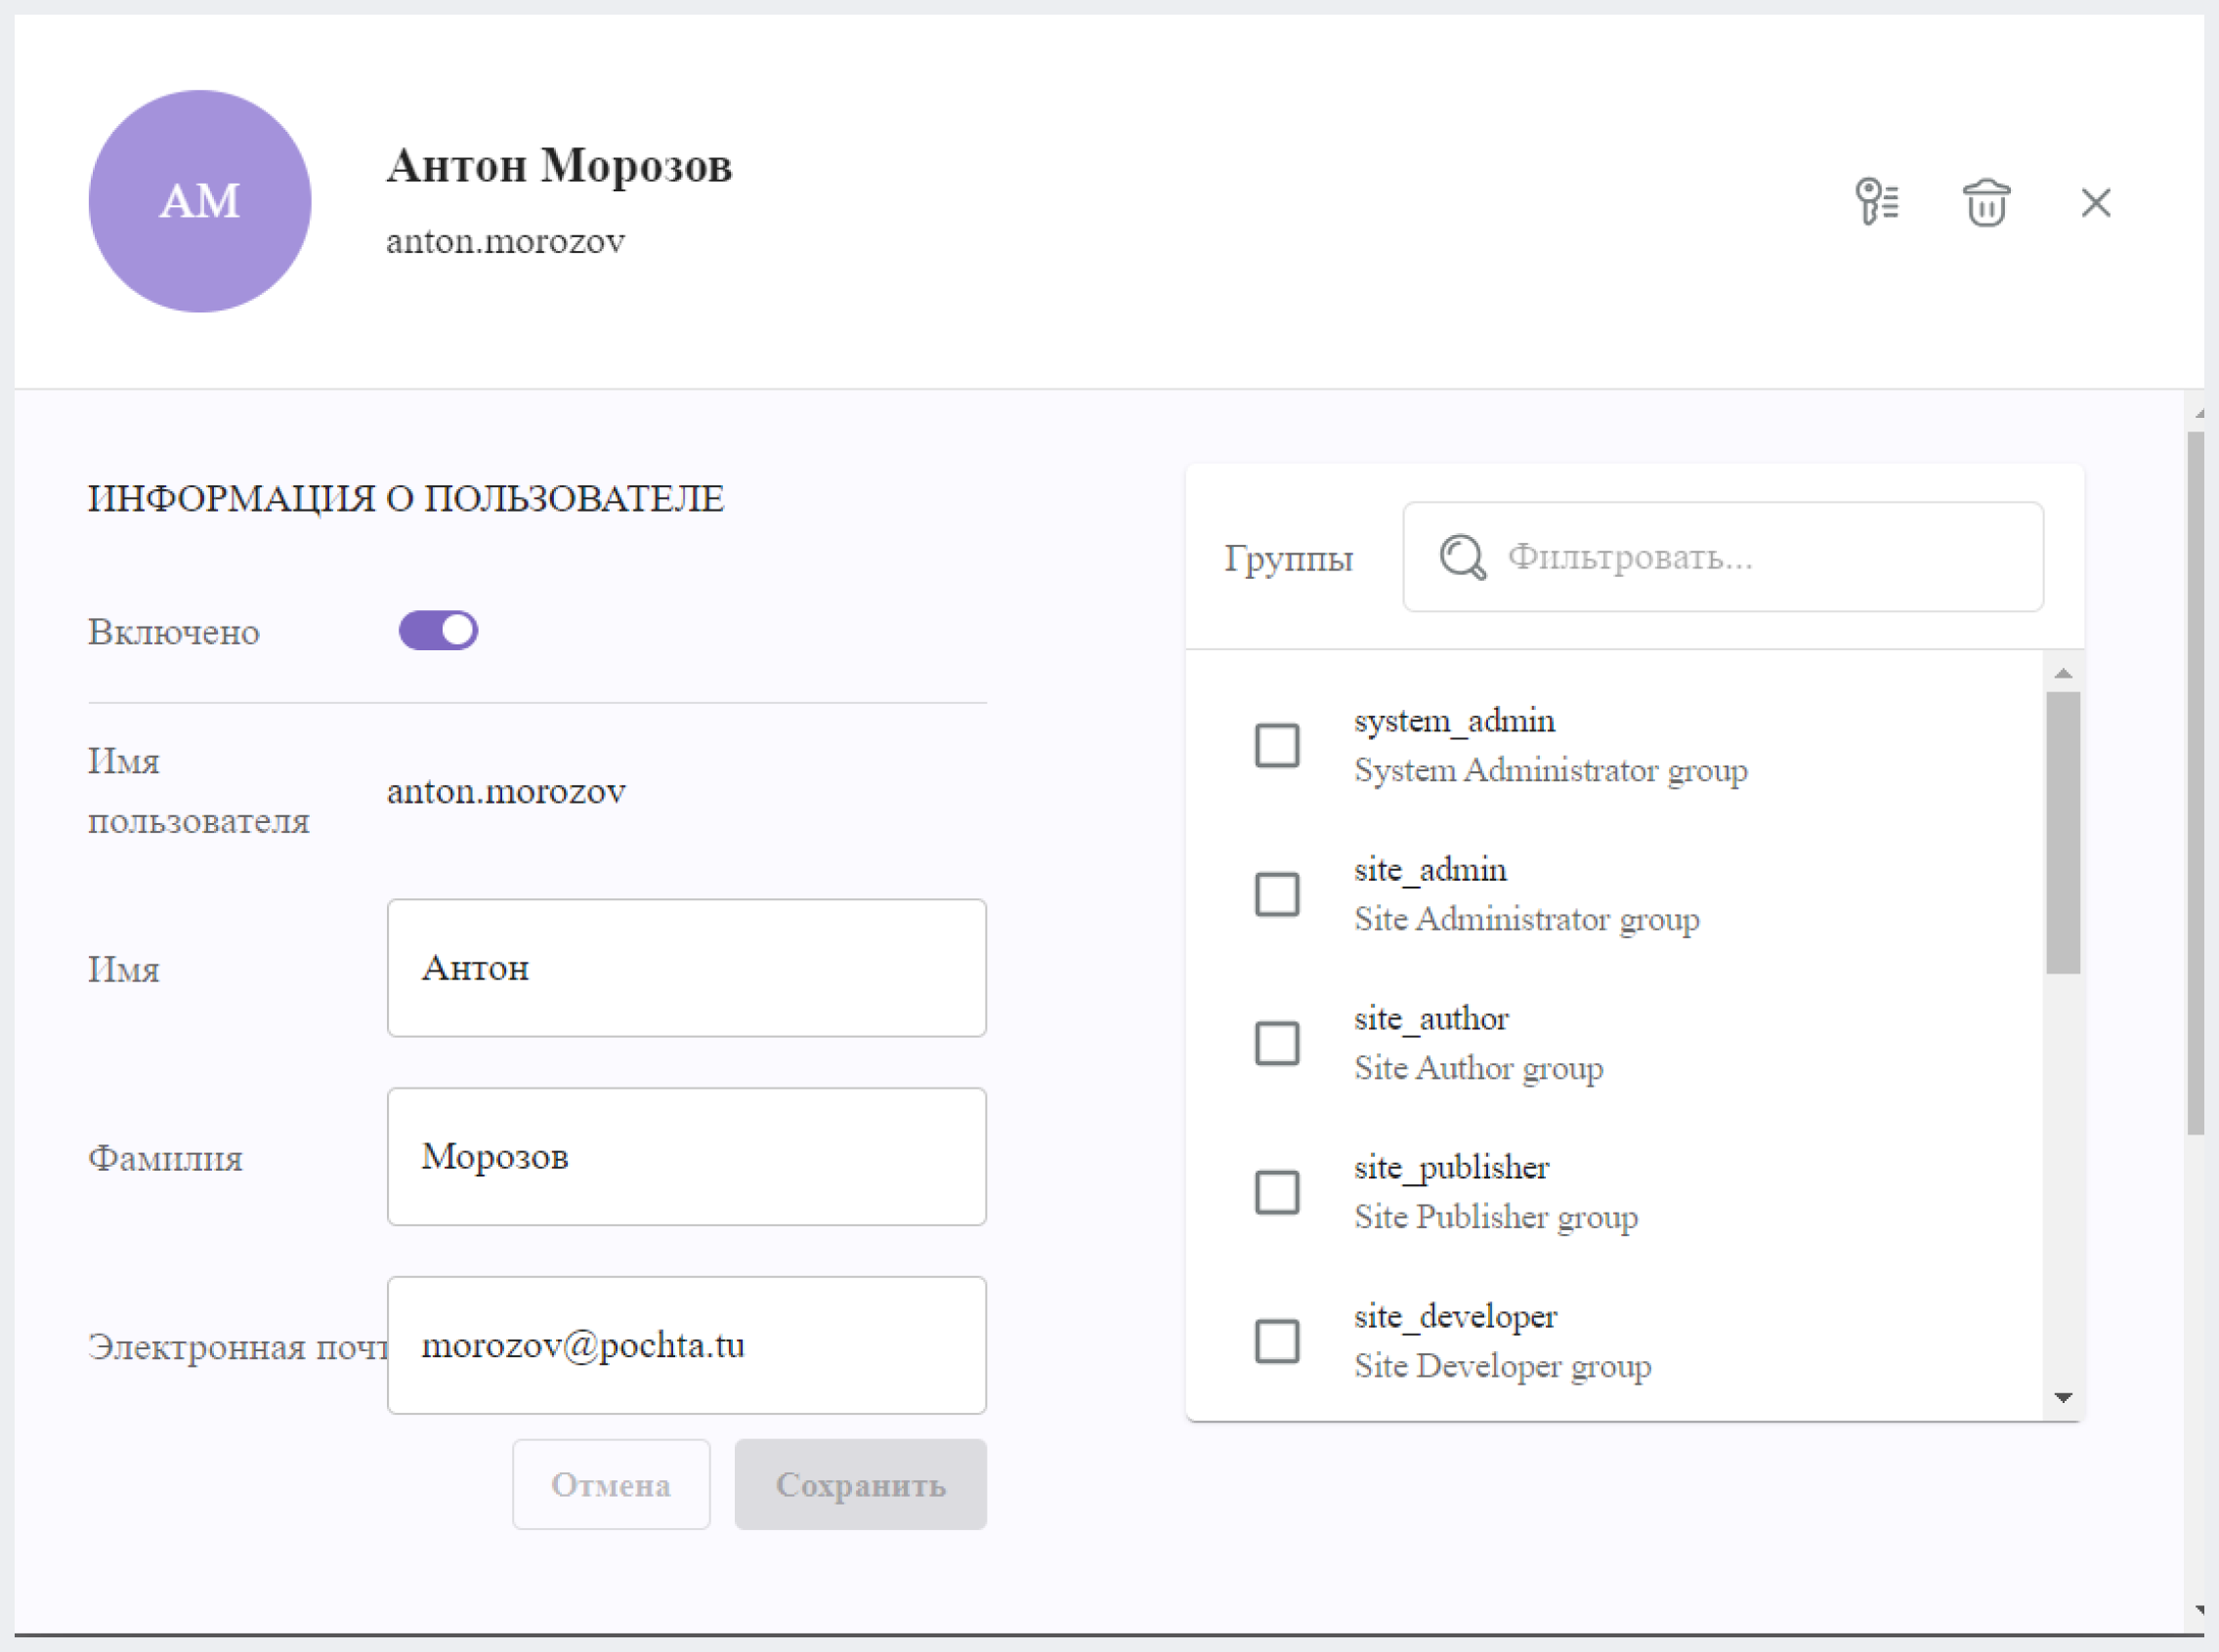The height and width of the screenshot is (1652, 2219).
Task: Check the site_admin group checkbox
Action: [x=1277, y=894]
